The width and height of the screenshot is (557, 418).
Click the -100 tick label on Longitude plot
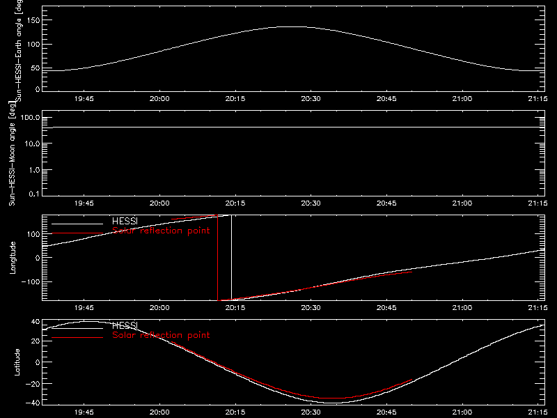[31, 281]
